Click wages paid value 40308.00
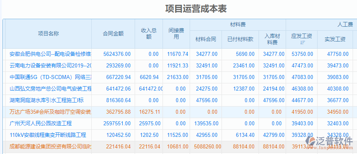The height and width of the screenshot is (154, 357). [338, 89]
